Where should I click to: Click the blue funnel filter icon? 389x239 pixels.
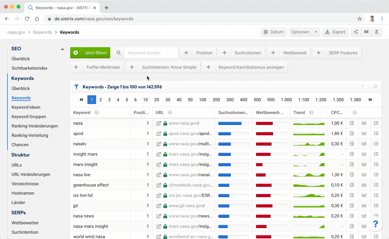76,87
